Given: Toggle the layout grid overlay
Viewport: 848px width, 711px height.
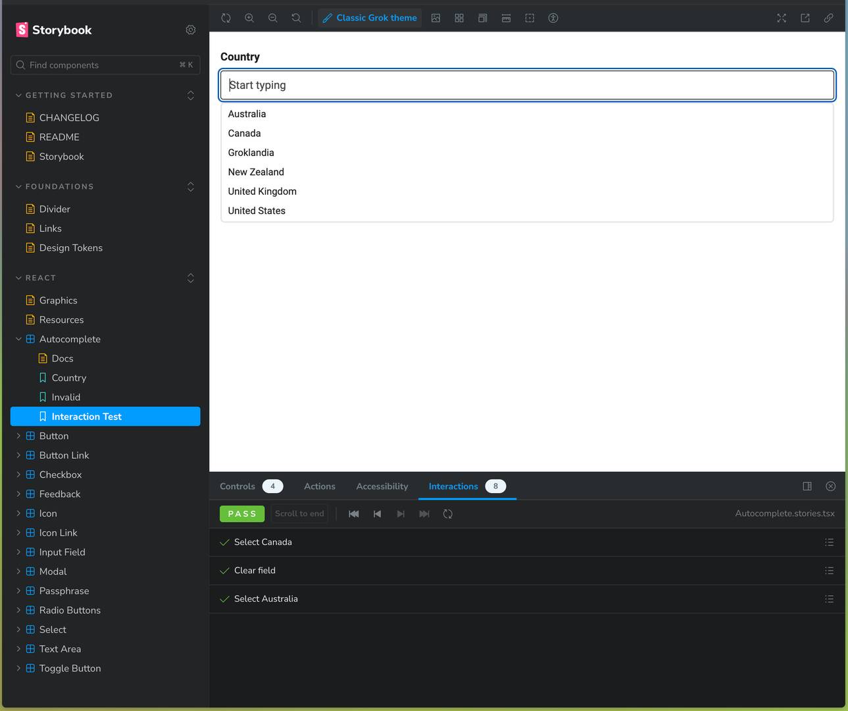Looking at the screenshot, I should [x=459, y=18].
